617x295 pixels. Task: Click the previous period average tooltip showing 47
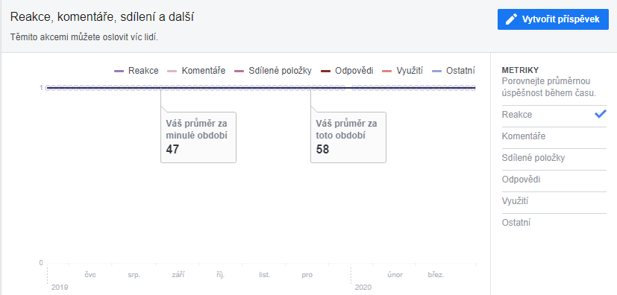tap(198, 137)
